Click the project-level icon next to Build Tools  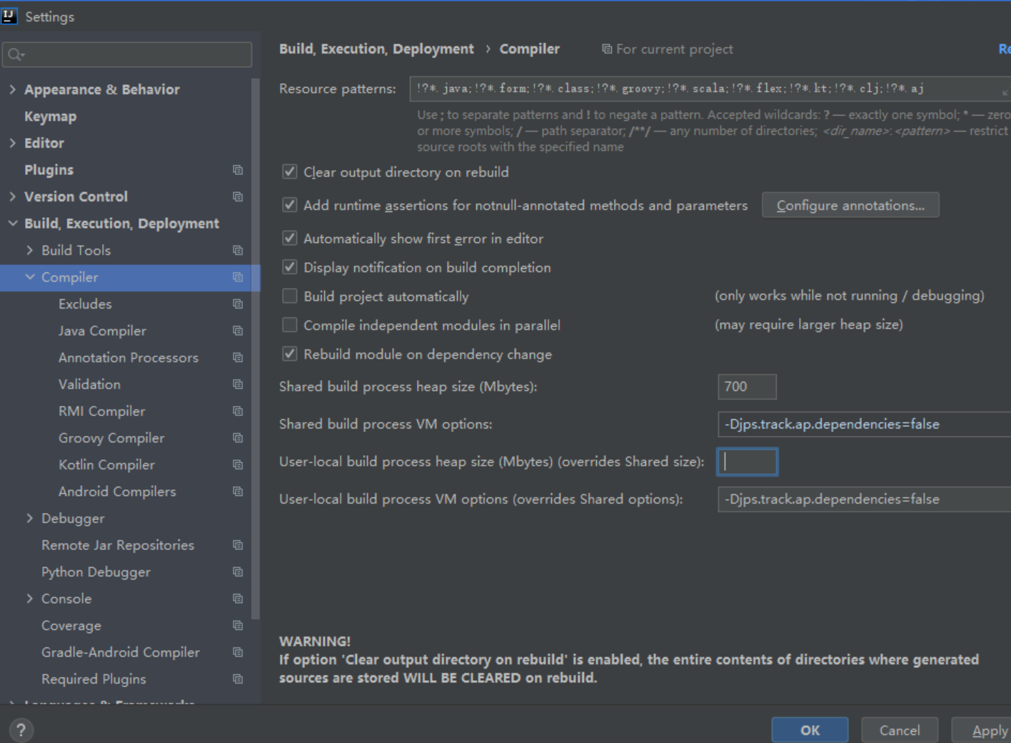point(238,250)
